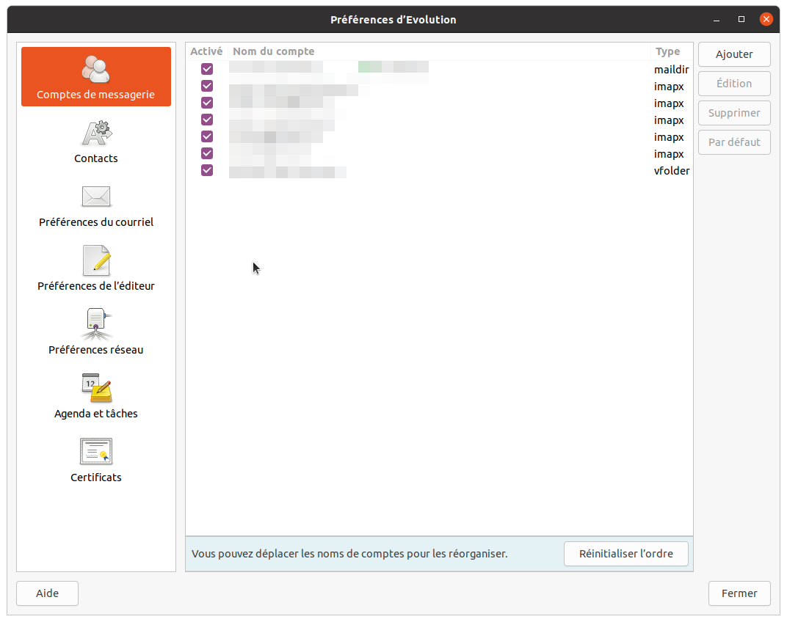
Task: Click the Type column header
Action: point(670,51)
